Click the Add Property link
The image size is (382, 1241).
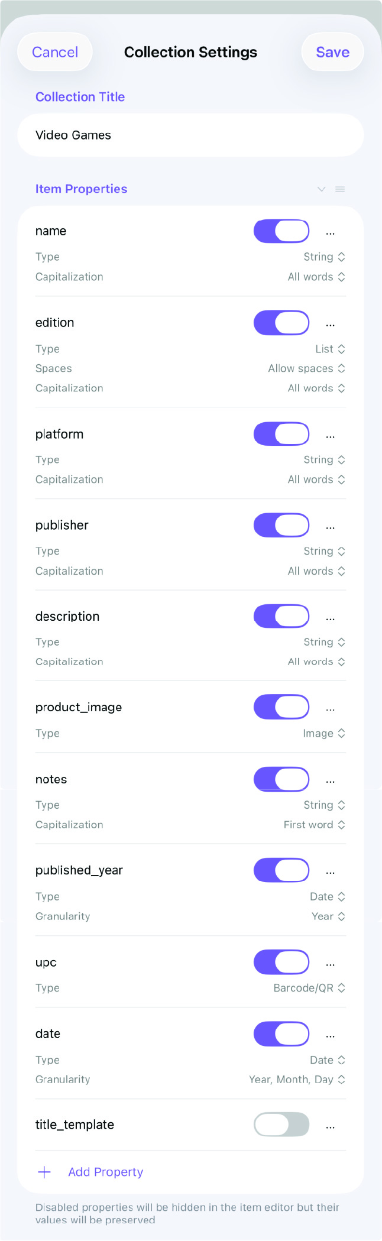click(105, 1172)
